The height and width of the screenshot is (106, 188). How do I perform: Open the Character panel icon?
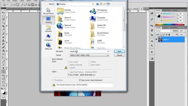[x=152, y=41]
